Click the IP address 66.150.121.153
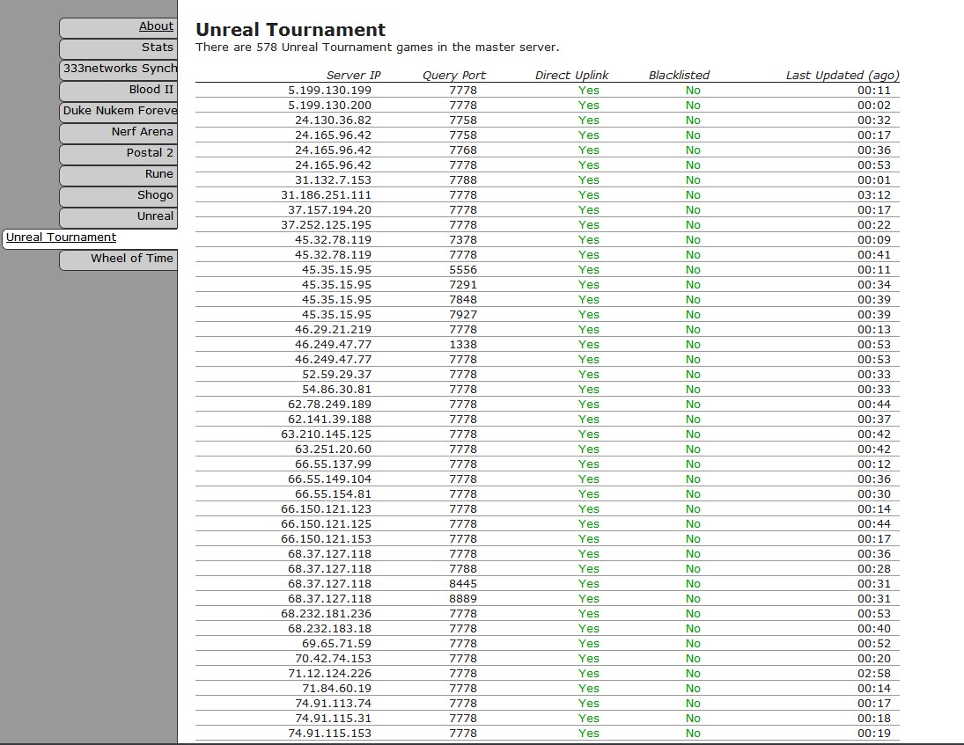Viewport: 964px width, 745px height. [327, 538]
